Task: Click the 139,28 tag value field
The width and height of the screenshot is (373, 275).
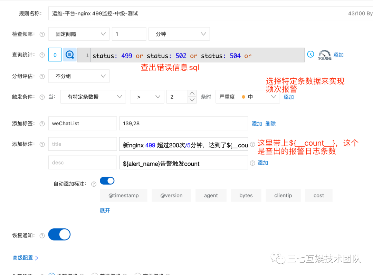Action: click(184, 124)
